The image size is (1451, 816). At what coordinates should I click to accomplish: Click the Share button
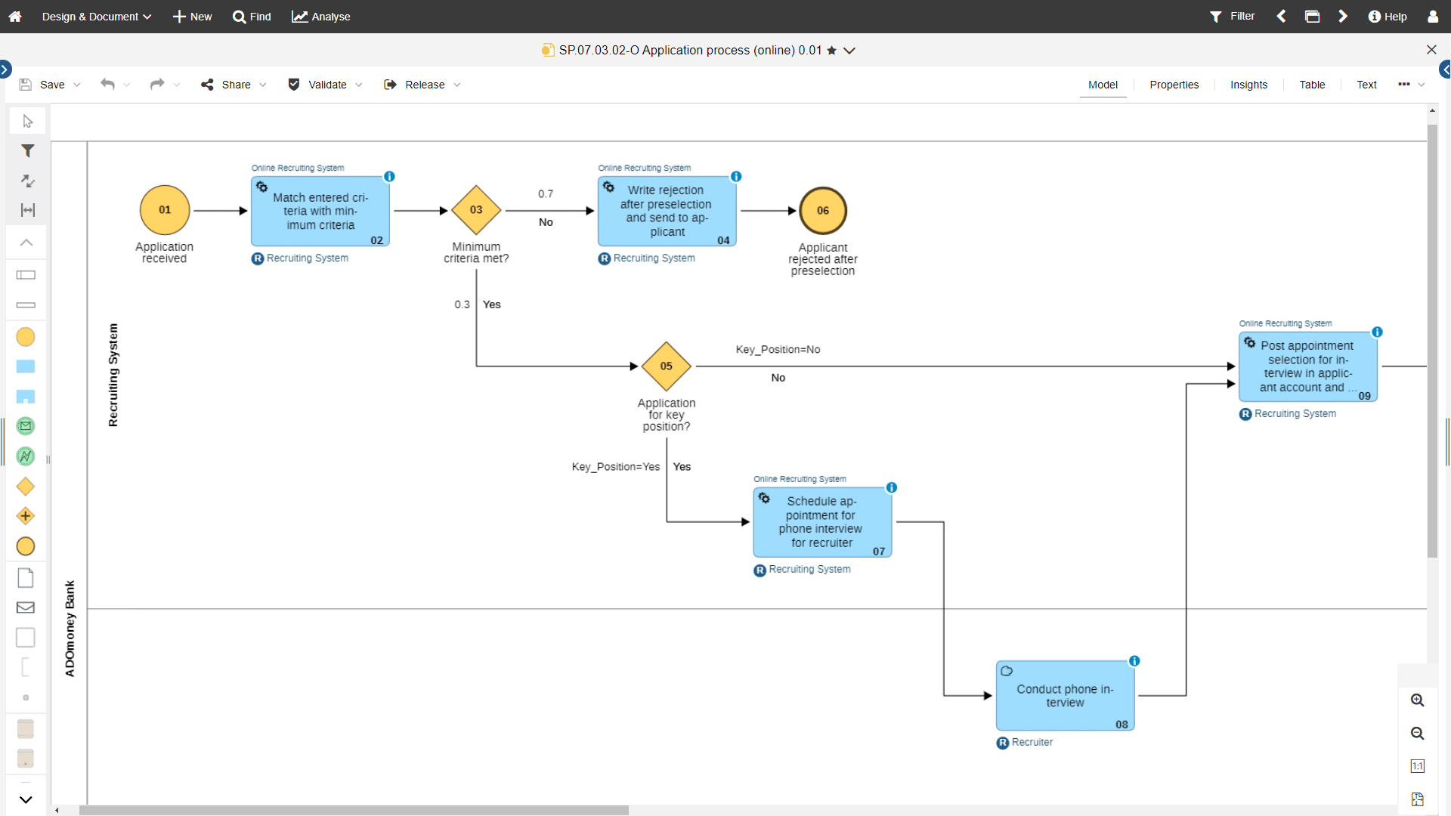(236, 85)
